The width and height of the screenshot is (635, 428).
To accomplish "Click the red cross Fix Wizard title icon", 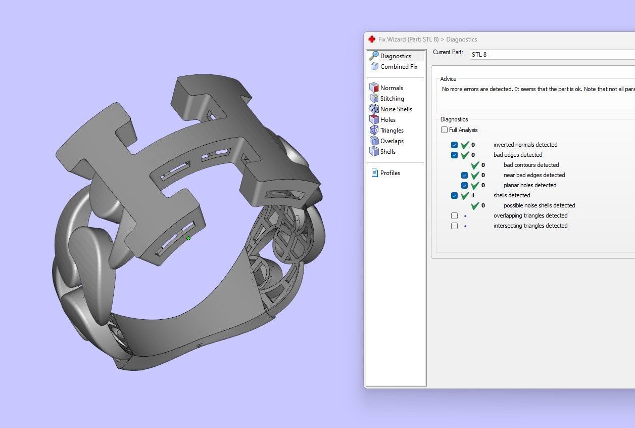I will click(372, 39).
